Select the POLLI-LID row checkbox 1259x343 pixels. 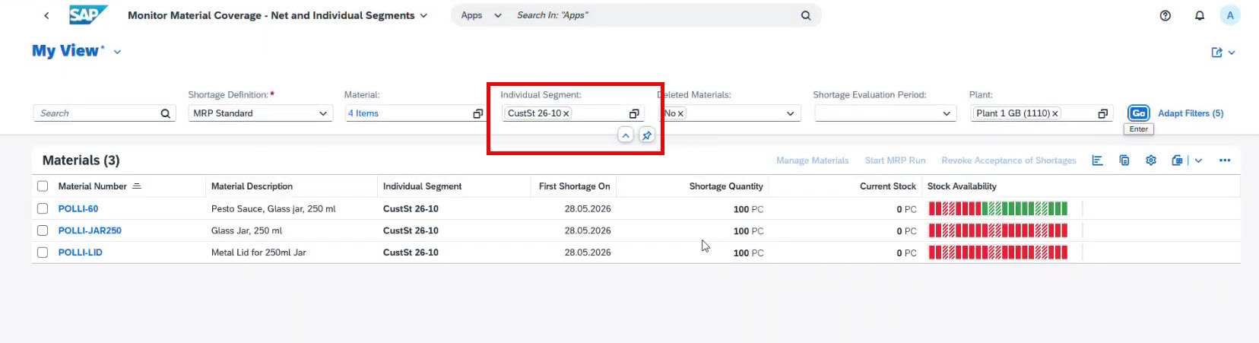point(43,252)
